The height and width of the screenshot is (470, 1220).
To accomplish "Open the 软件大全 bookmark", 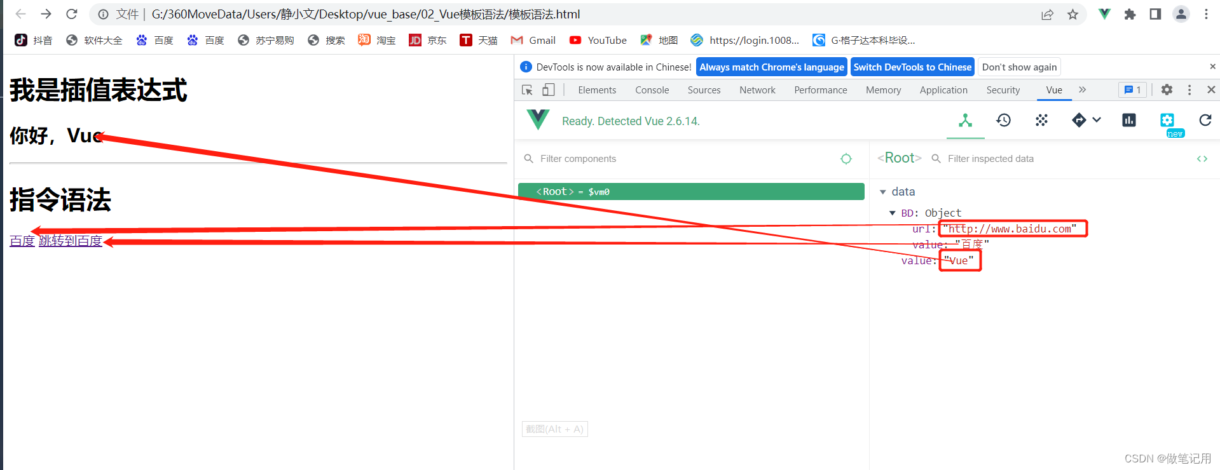I will point(94,40).
